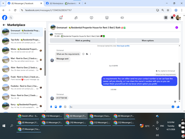185x139 pixels.
Task: Choose a sticker icon in composer
Action: coord(60,107)
